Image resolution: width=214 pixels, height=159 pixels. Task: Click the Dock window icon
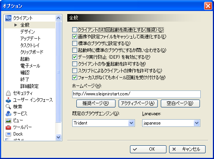[x=8, y=134]
